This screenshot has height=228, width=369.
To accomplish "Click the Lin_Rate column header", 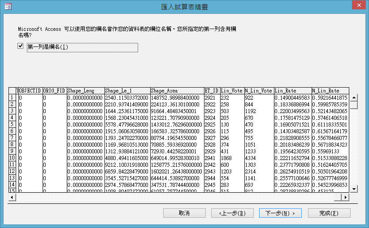I will coord(292,91).
